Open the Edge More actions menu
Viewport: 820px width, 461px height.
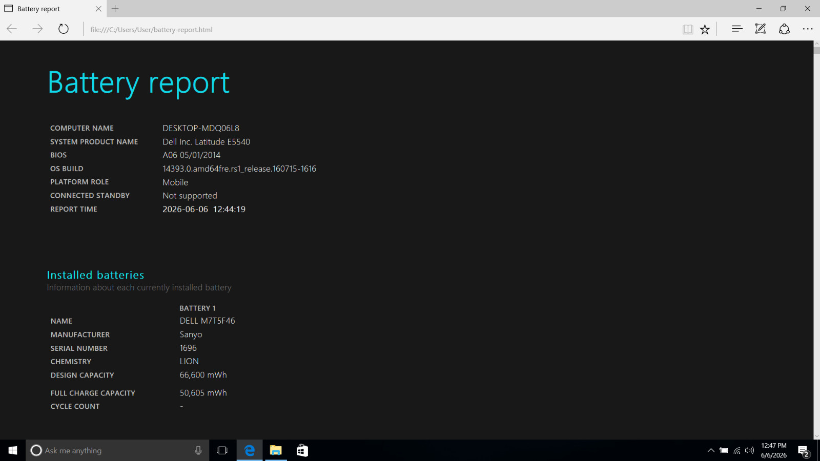coord(808,29)
